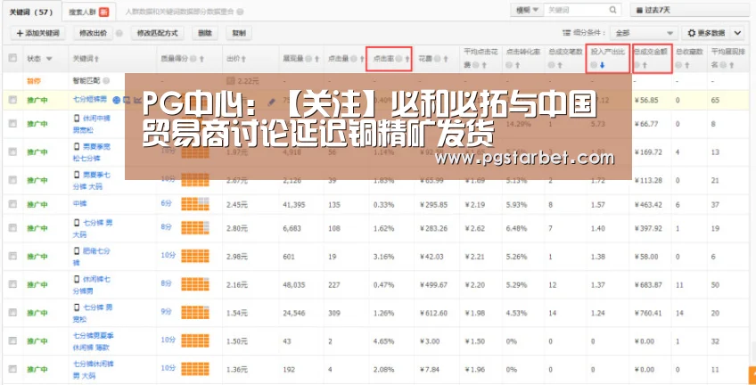Sort by 总成交金额 column arrow
This screenshot has height=385, width=756.
tap(645, 65)
